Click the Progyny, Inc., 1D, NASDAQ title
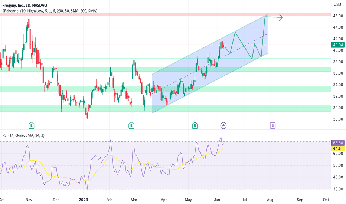 point(25,5)
